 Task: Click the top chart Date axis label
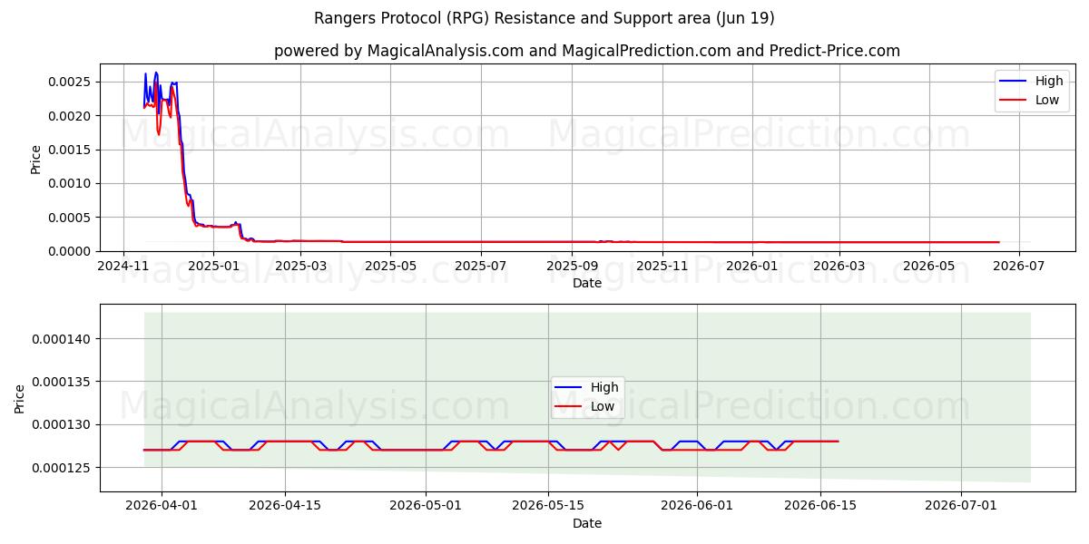587,284
